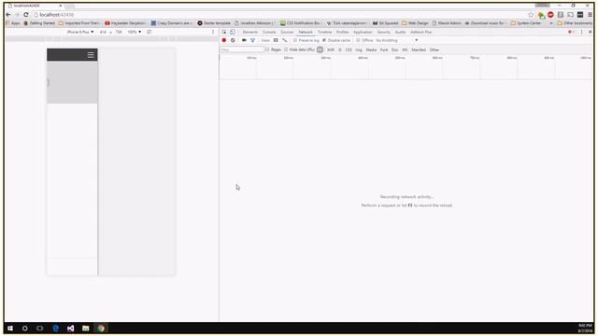Clear the network log

(x=233, y=40)
